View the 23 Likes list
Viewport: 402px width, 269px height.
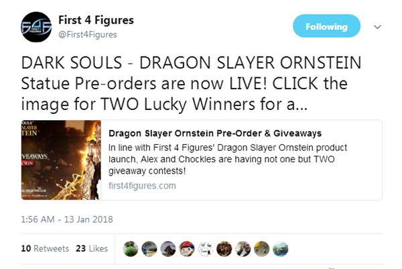[x=92, y=248]
